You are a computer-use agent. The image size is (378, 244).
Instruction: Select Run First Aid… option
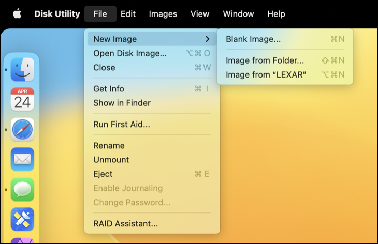(152, 125)
